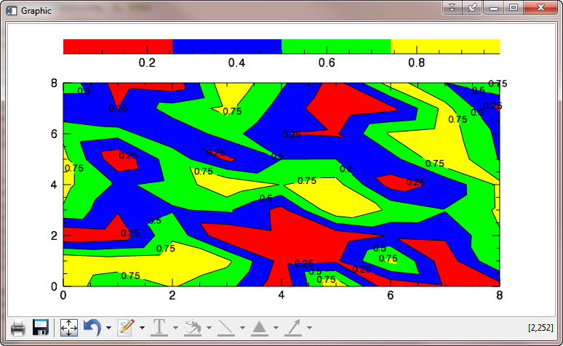Viewport: 563px width, 346px height.
Task: Expand the Text tool dropdown arrow
Action: tap(175, 329)
